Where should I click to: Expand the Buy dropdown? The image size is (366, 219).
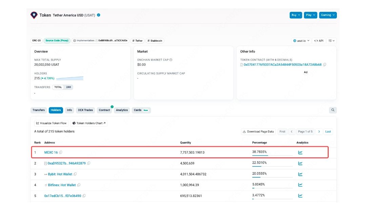(296, 15)
